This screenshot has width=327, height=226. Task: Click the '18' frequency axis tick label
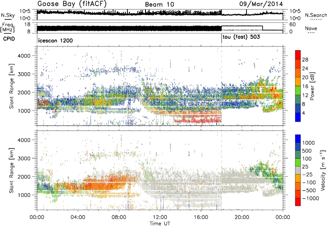tap(27, 24)
